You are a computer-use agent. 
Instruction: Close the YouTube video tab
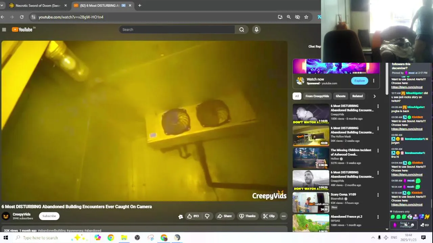click(x=130, y=5)
